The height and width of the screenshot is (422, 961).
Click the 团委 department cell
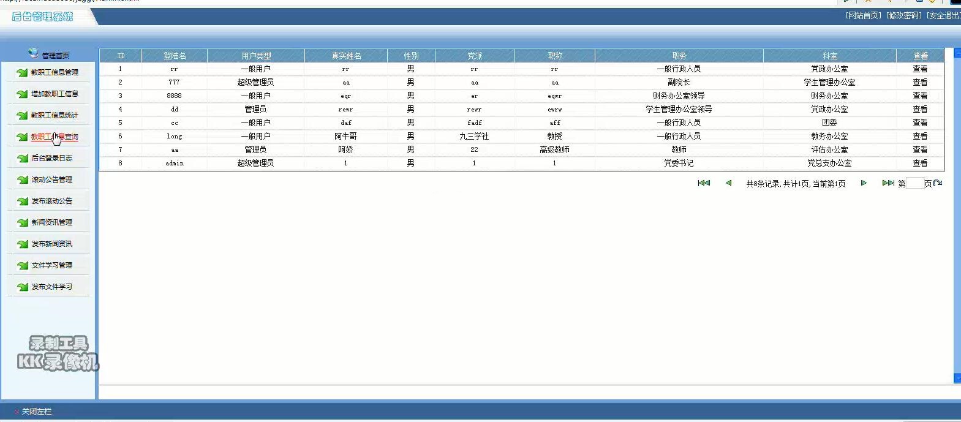(829, 122)
